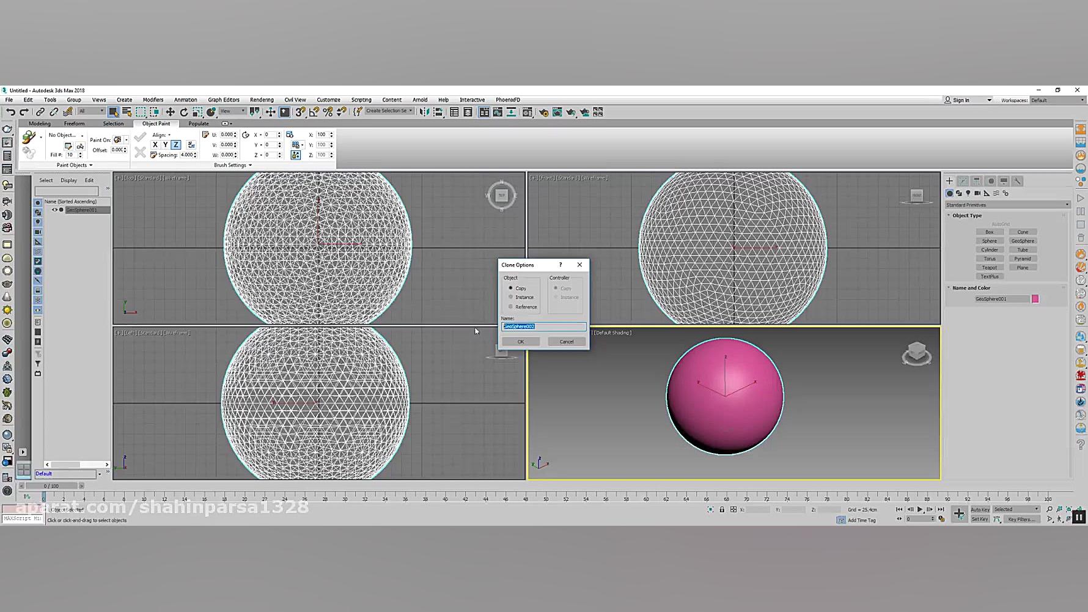Click the Undo arrow in main toolbar
This screenshot has height=612, width=1088.
[10, 112]
